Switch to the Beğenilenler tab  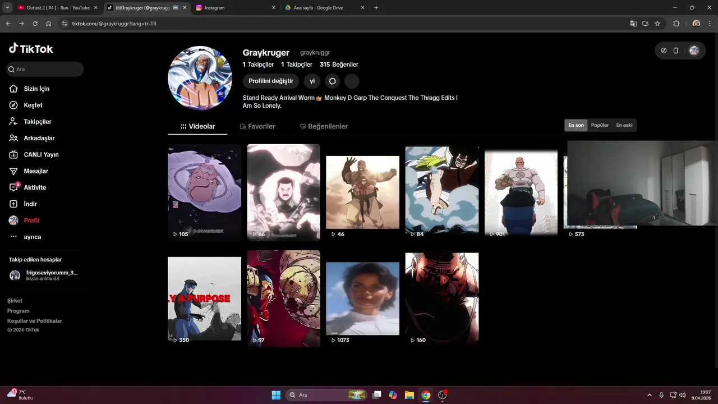point(324,126)
